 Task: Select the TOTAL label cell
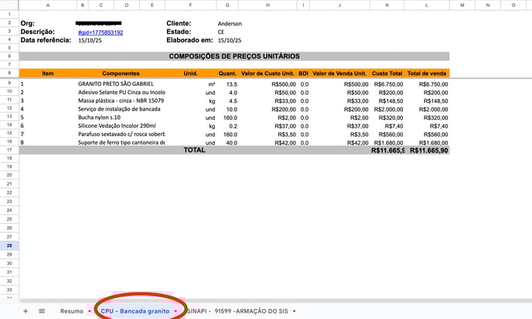(x=194, y=149)
